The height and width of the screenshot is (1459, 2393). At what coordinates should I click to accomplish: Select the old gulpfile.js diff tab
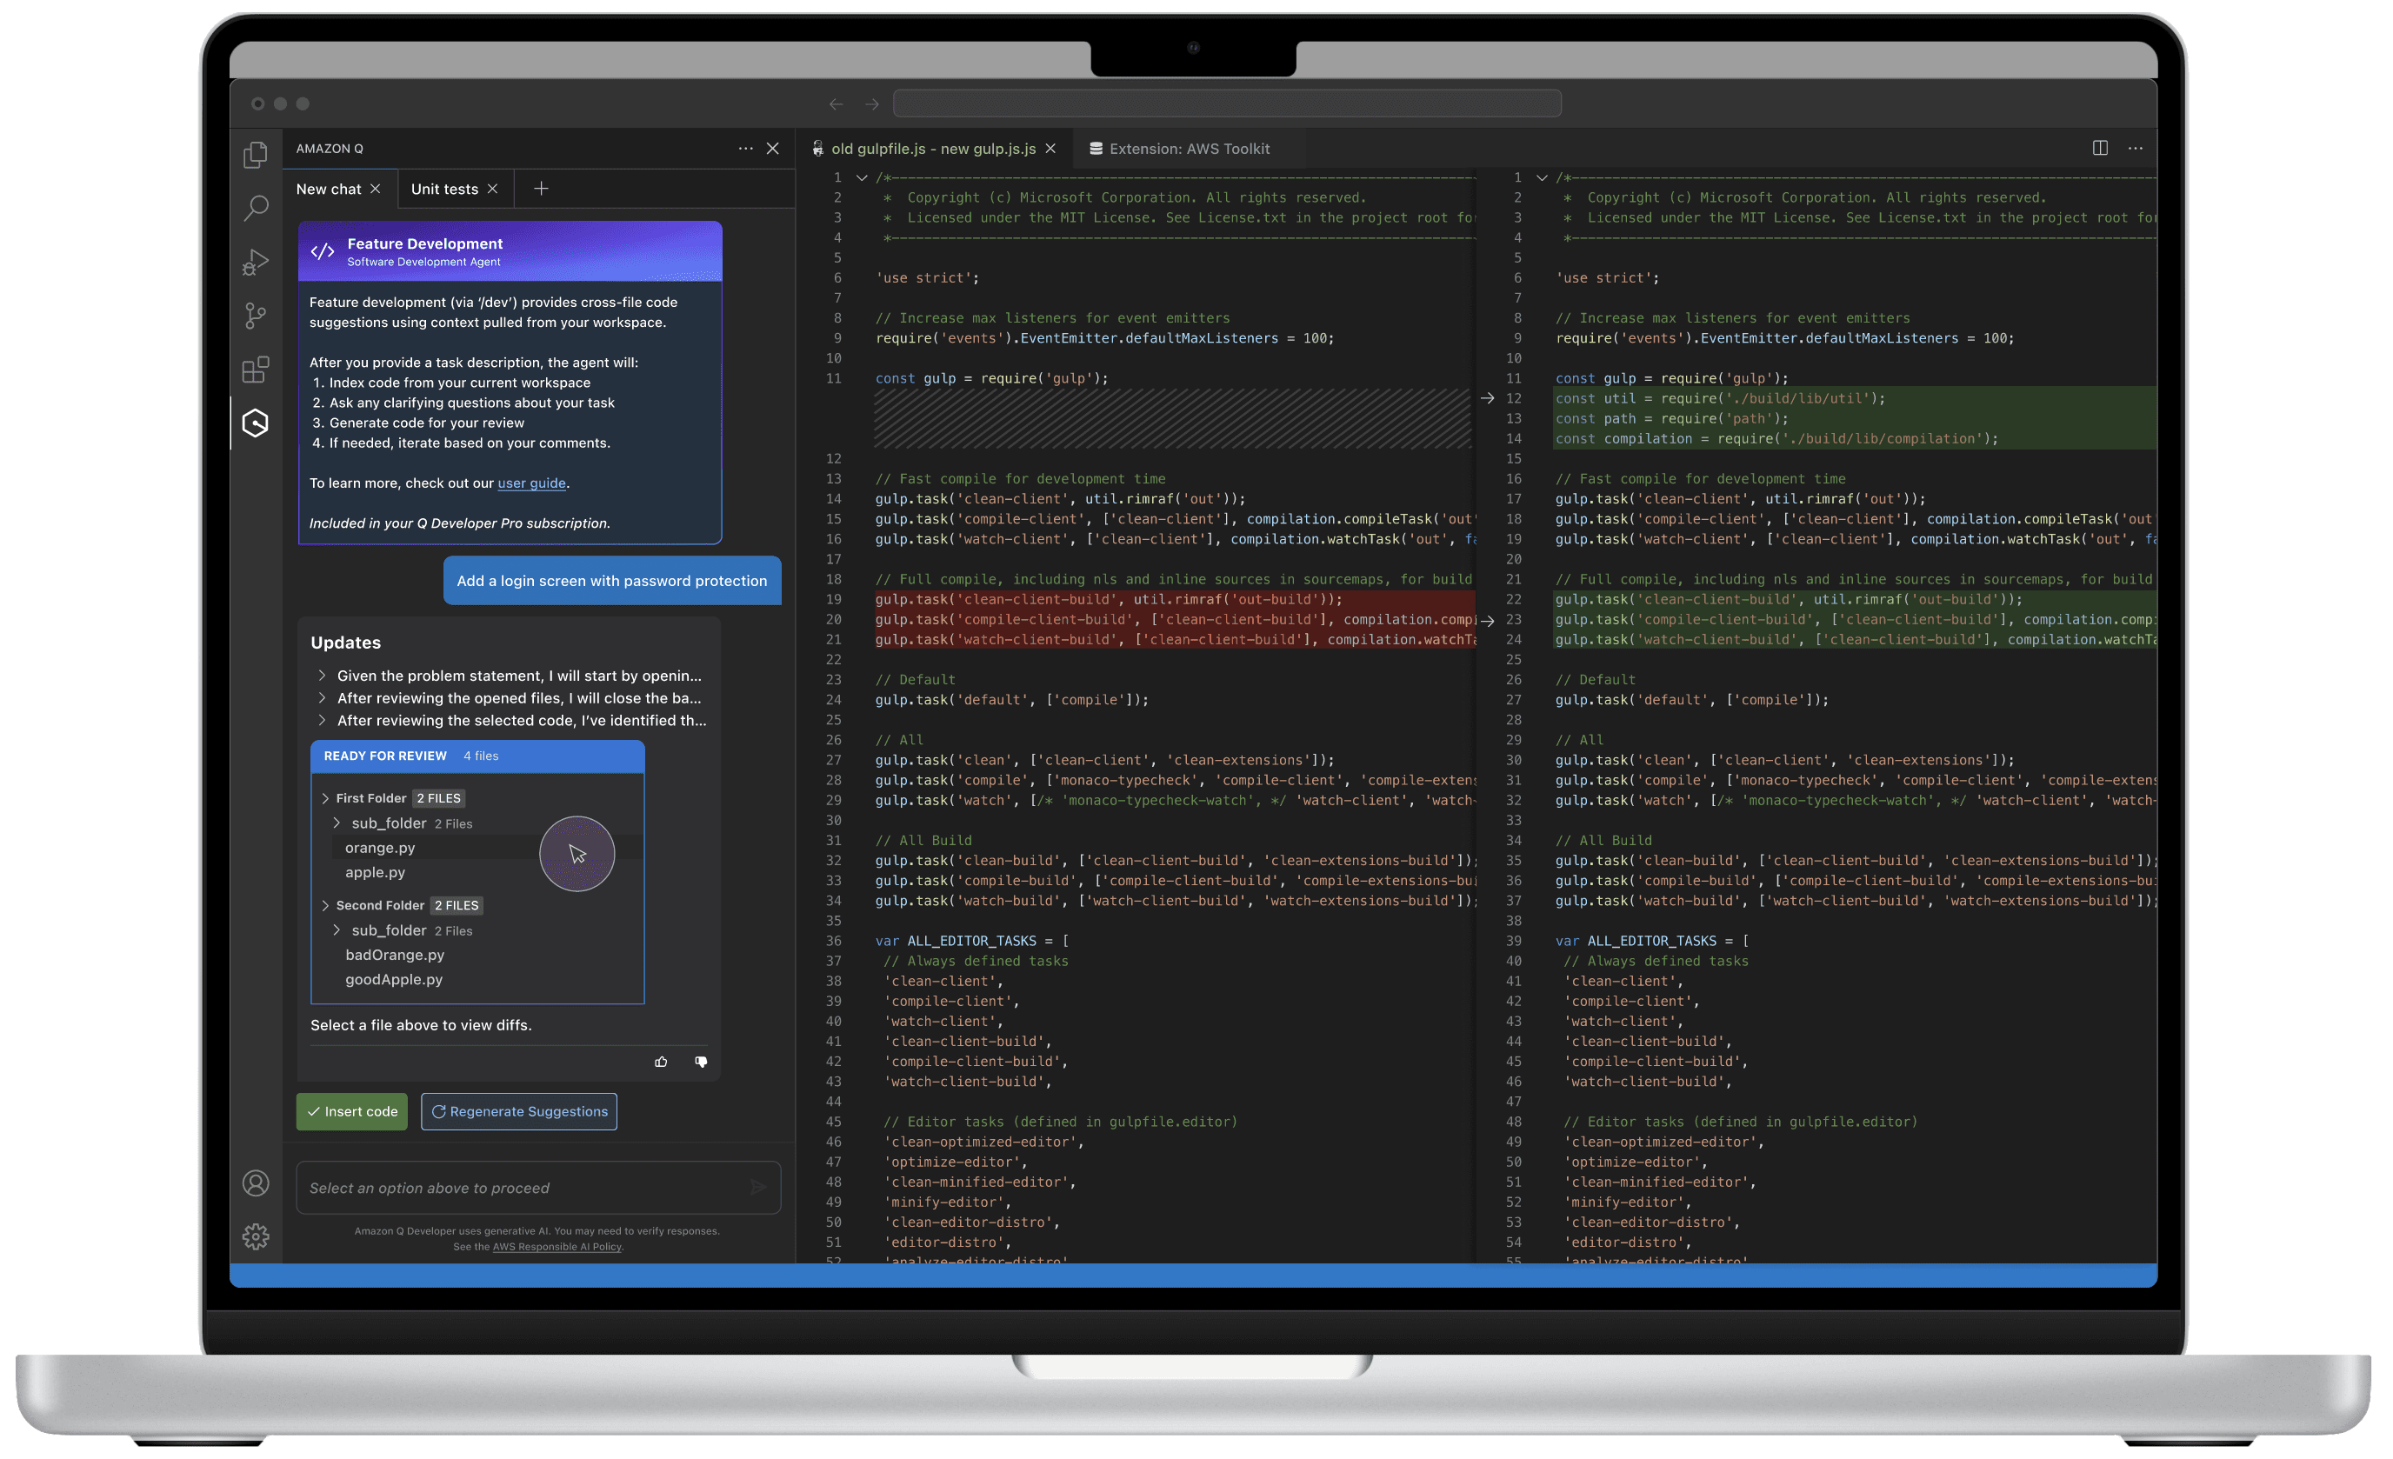click(x=932, y=149)
